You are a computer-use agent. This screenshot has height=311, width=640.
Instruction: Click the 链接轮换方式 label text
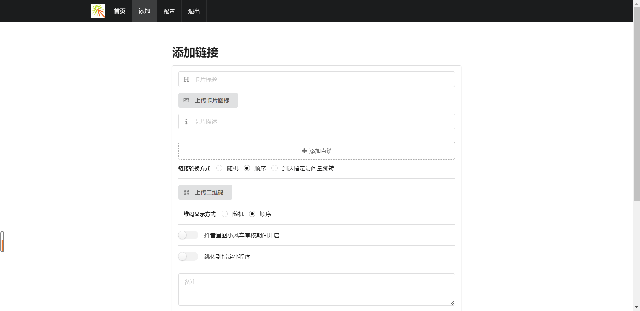(x=194, y=168)
